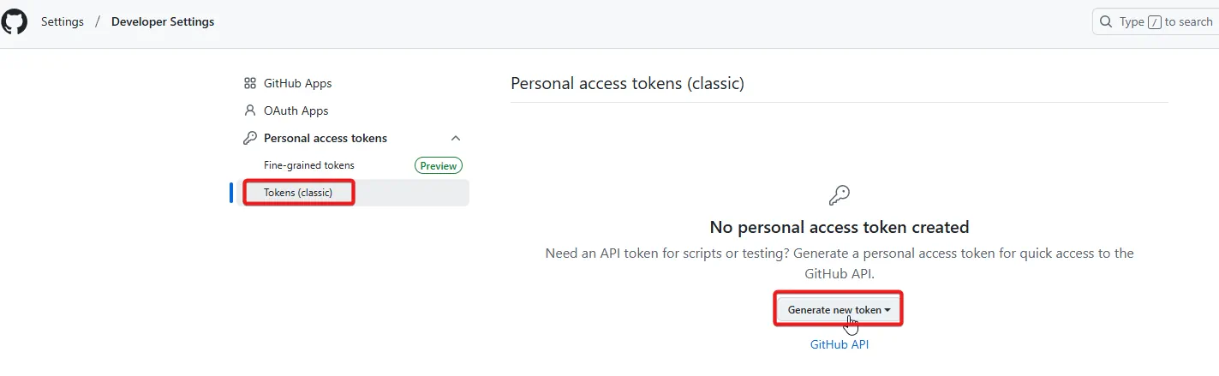Viewport: 1219px width, 376px height.
Task: Open the GitHub Apps sidebar item
Action: point(297,83)
